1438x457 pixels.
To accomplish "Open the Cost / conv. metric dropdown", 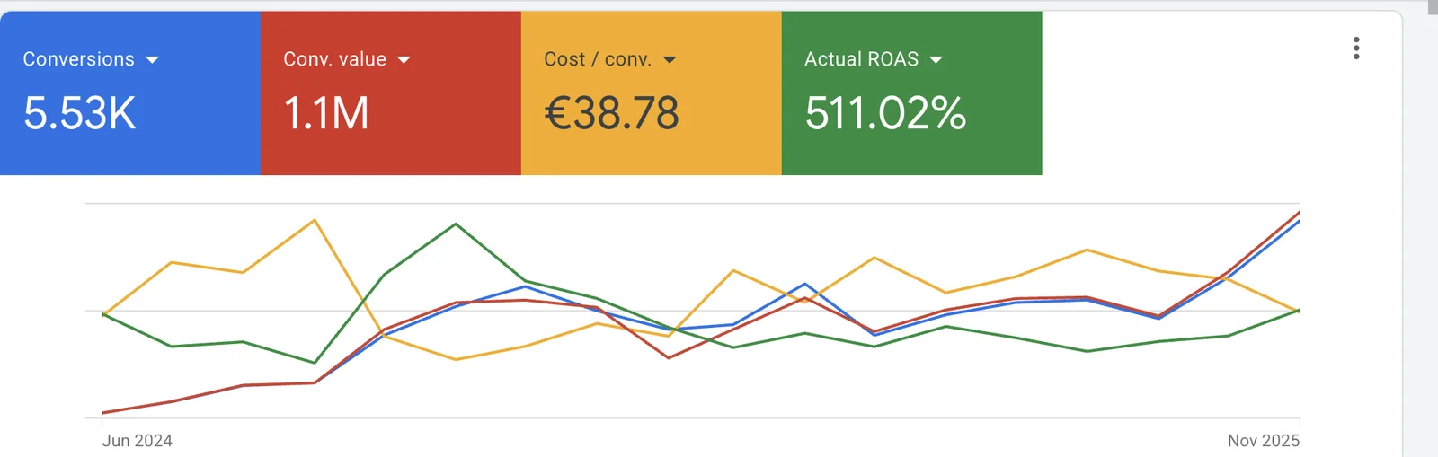I will pyautogui.click(x=610, y=59).
